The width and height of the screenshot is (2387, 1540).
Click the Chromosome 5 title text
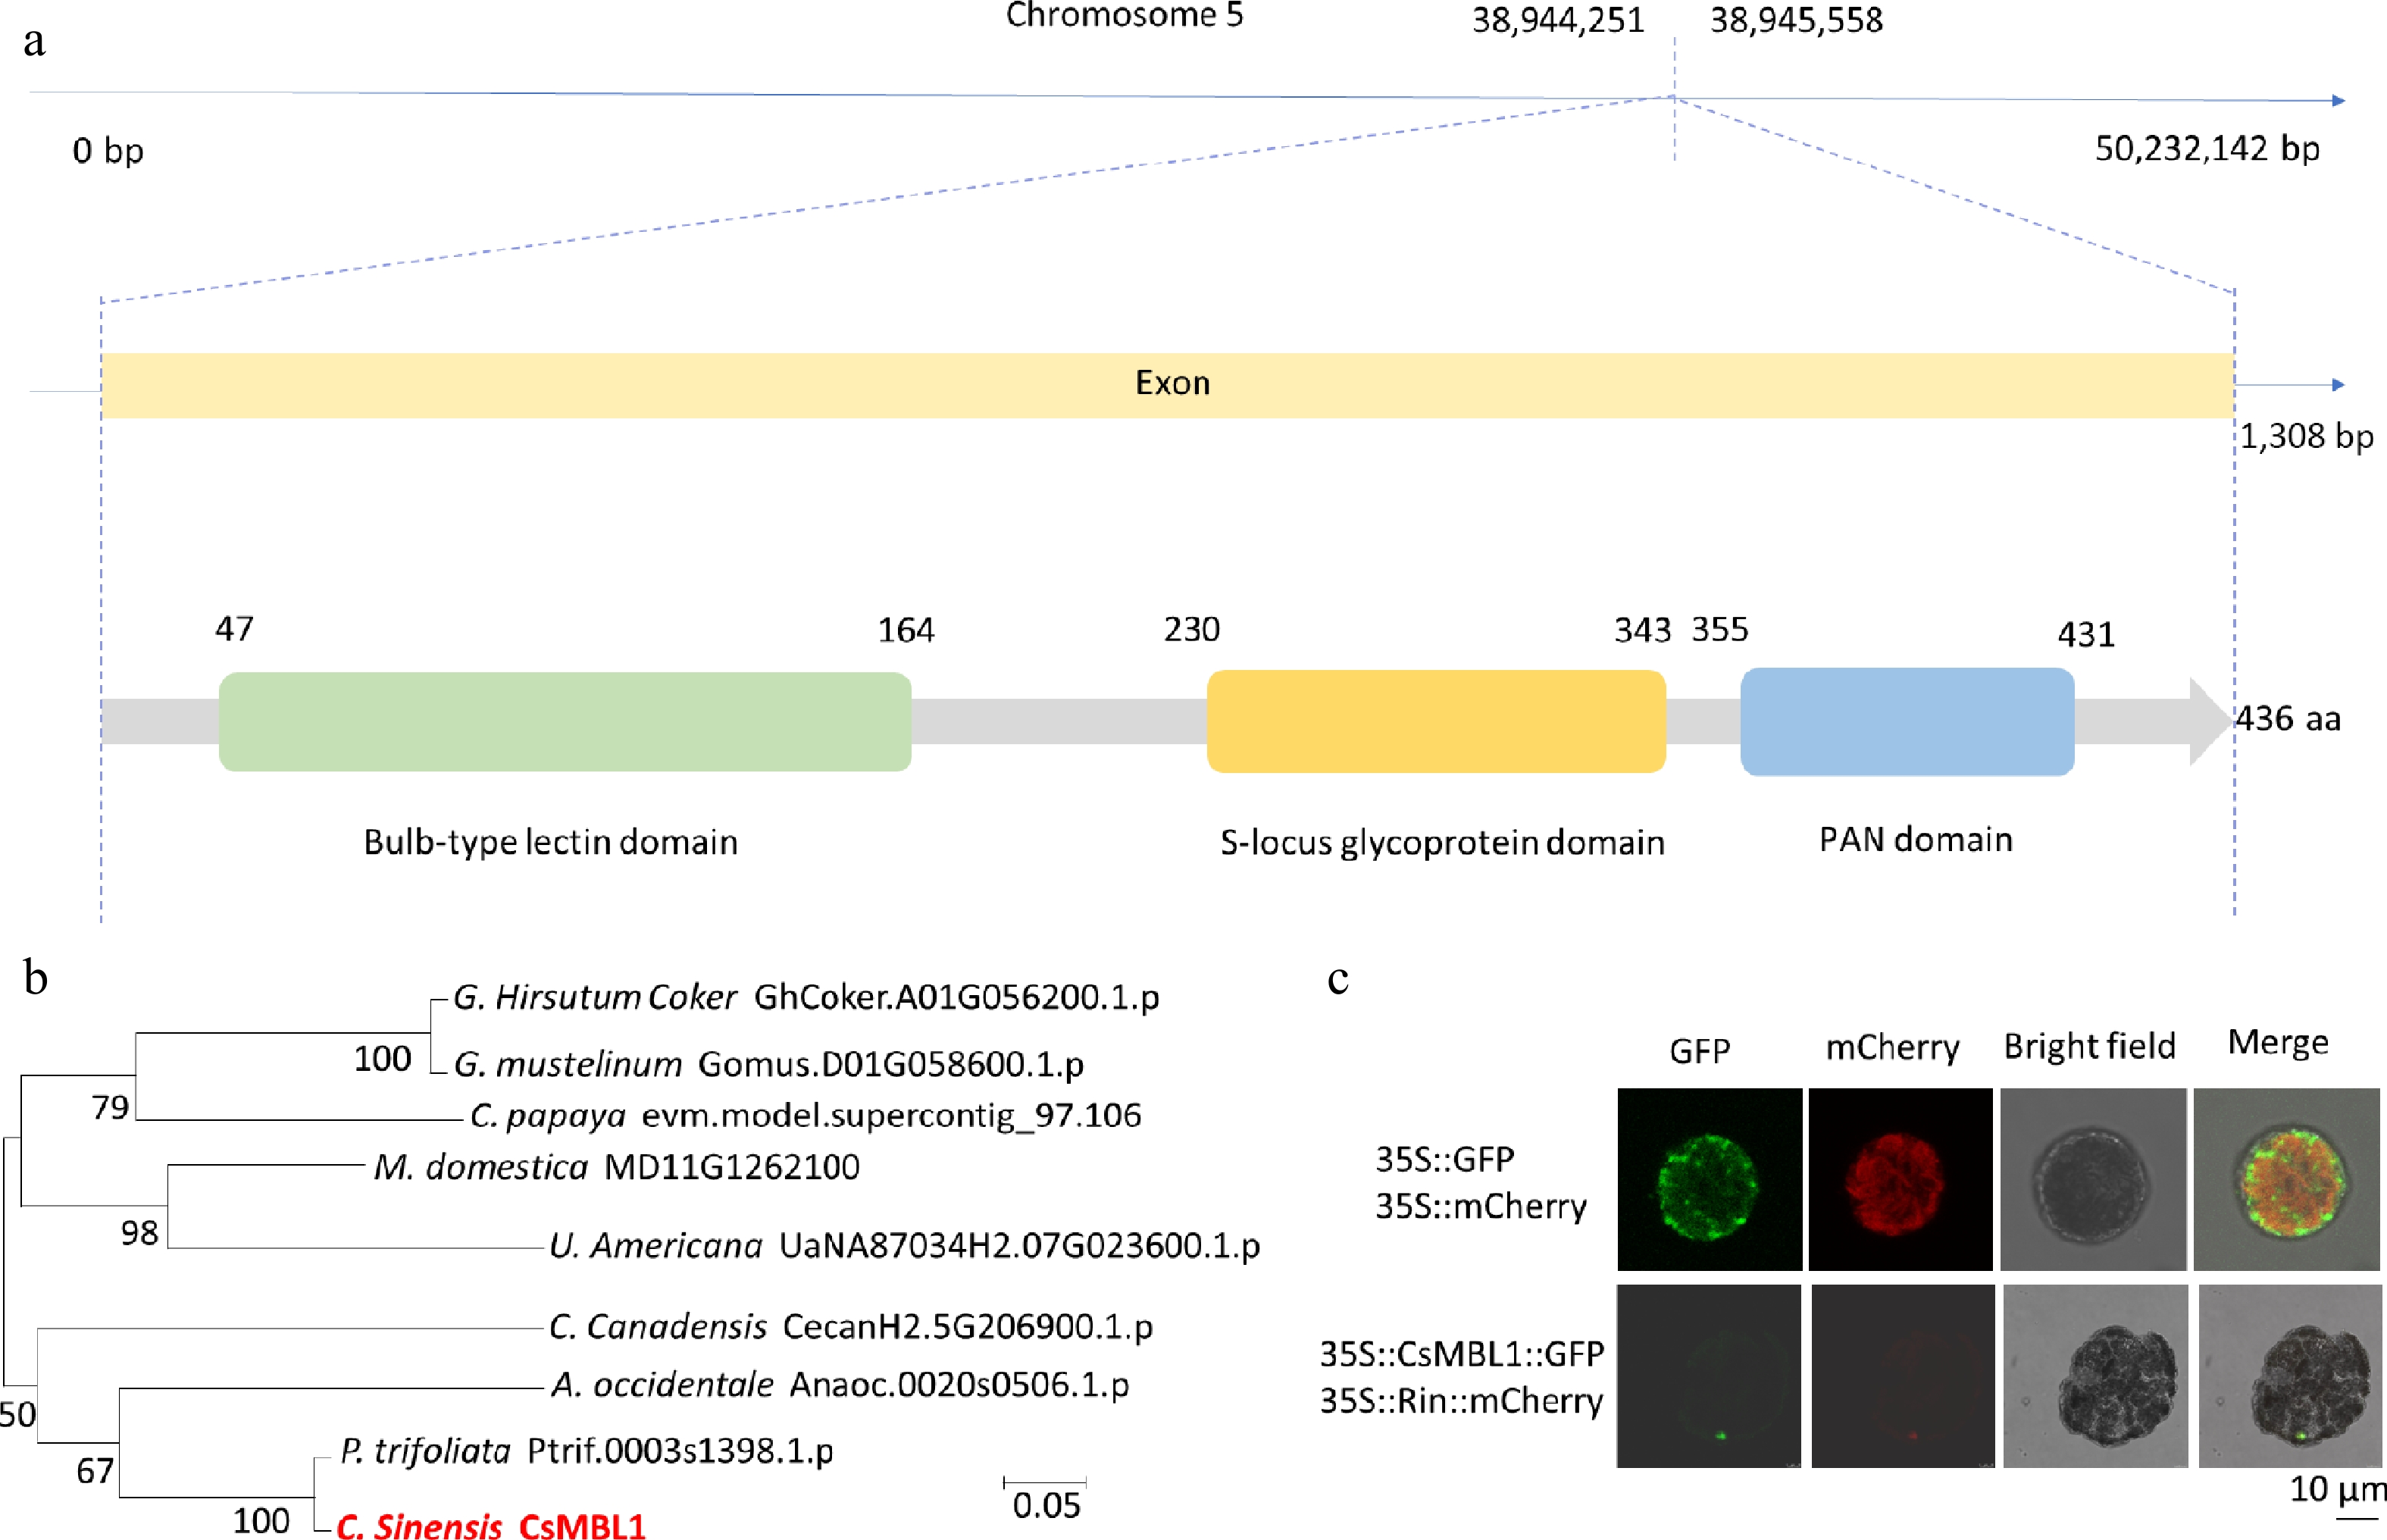point(1125,15)
